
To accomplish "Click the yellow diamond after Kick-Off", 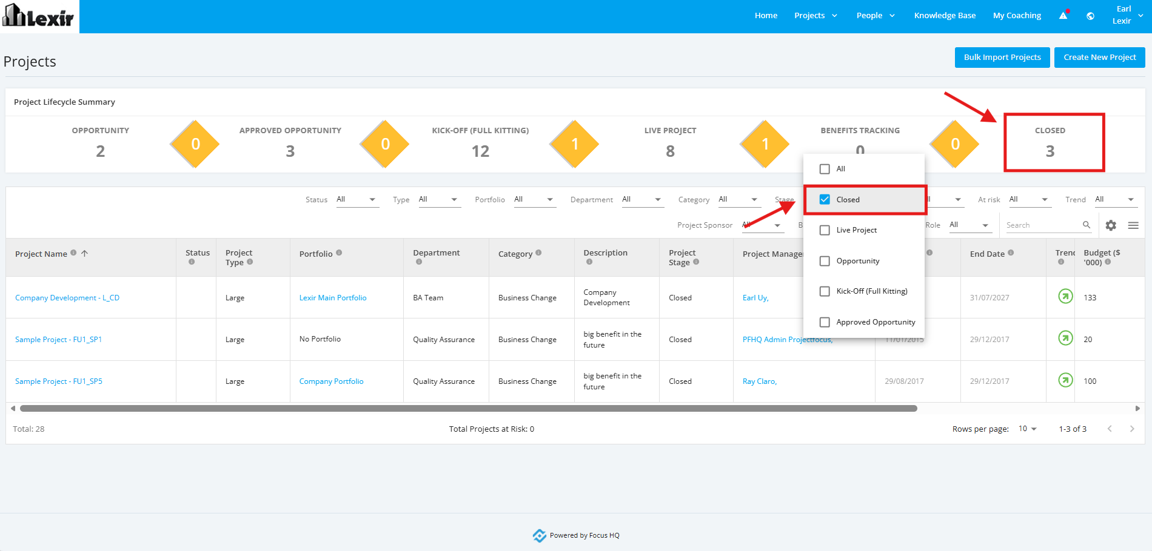I will tap(575, 144).
